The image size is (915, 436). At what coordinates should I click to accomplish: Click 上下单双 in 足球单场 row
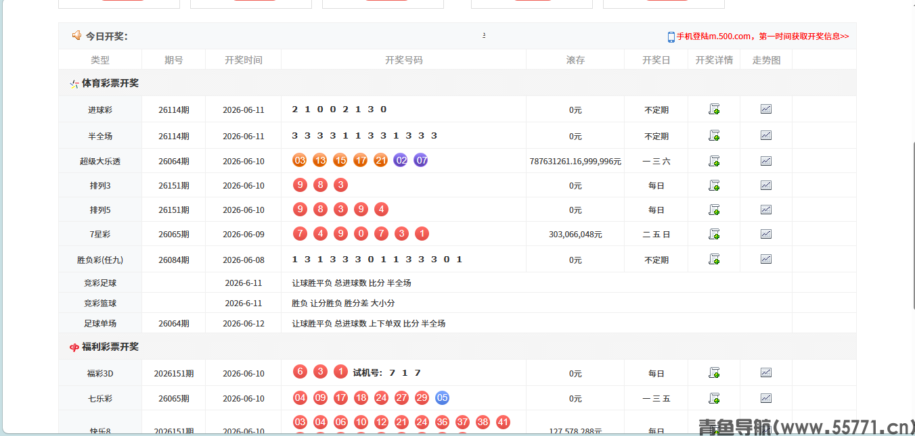tap(385, 324)
